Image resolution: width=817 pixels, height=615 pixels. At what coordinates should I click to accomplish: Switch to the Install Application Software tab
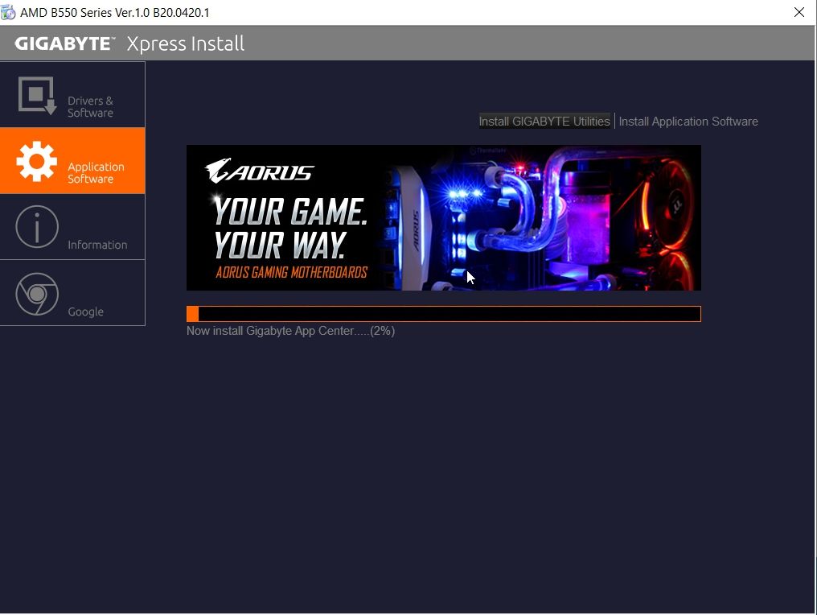(x=688, y=122)
